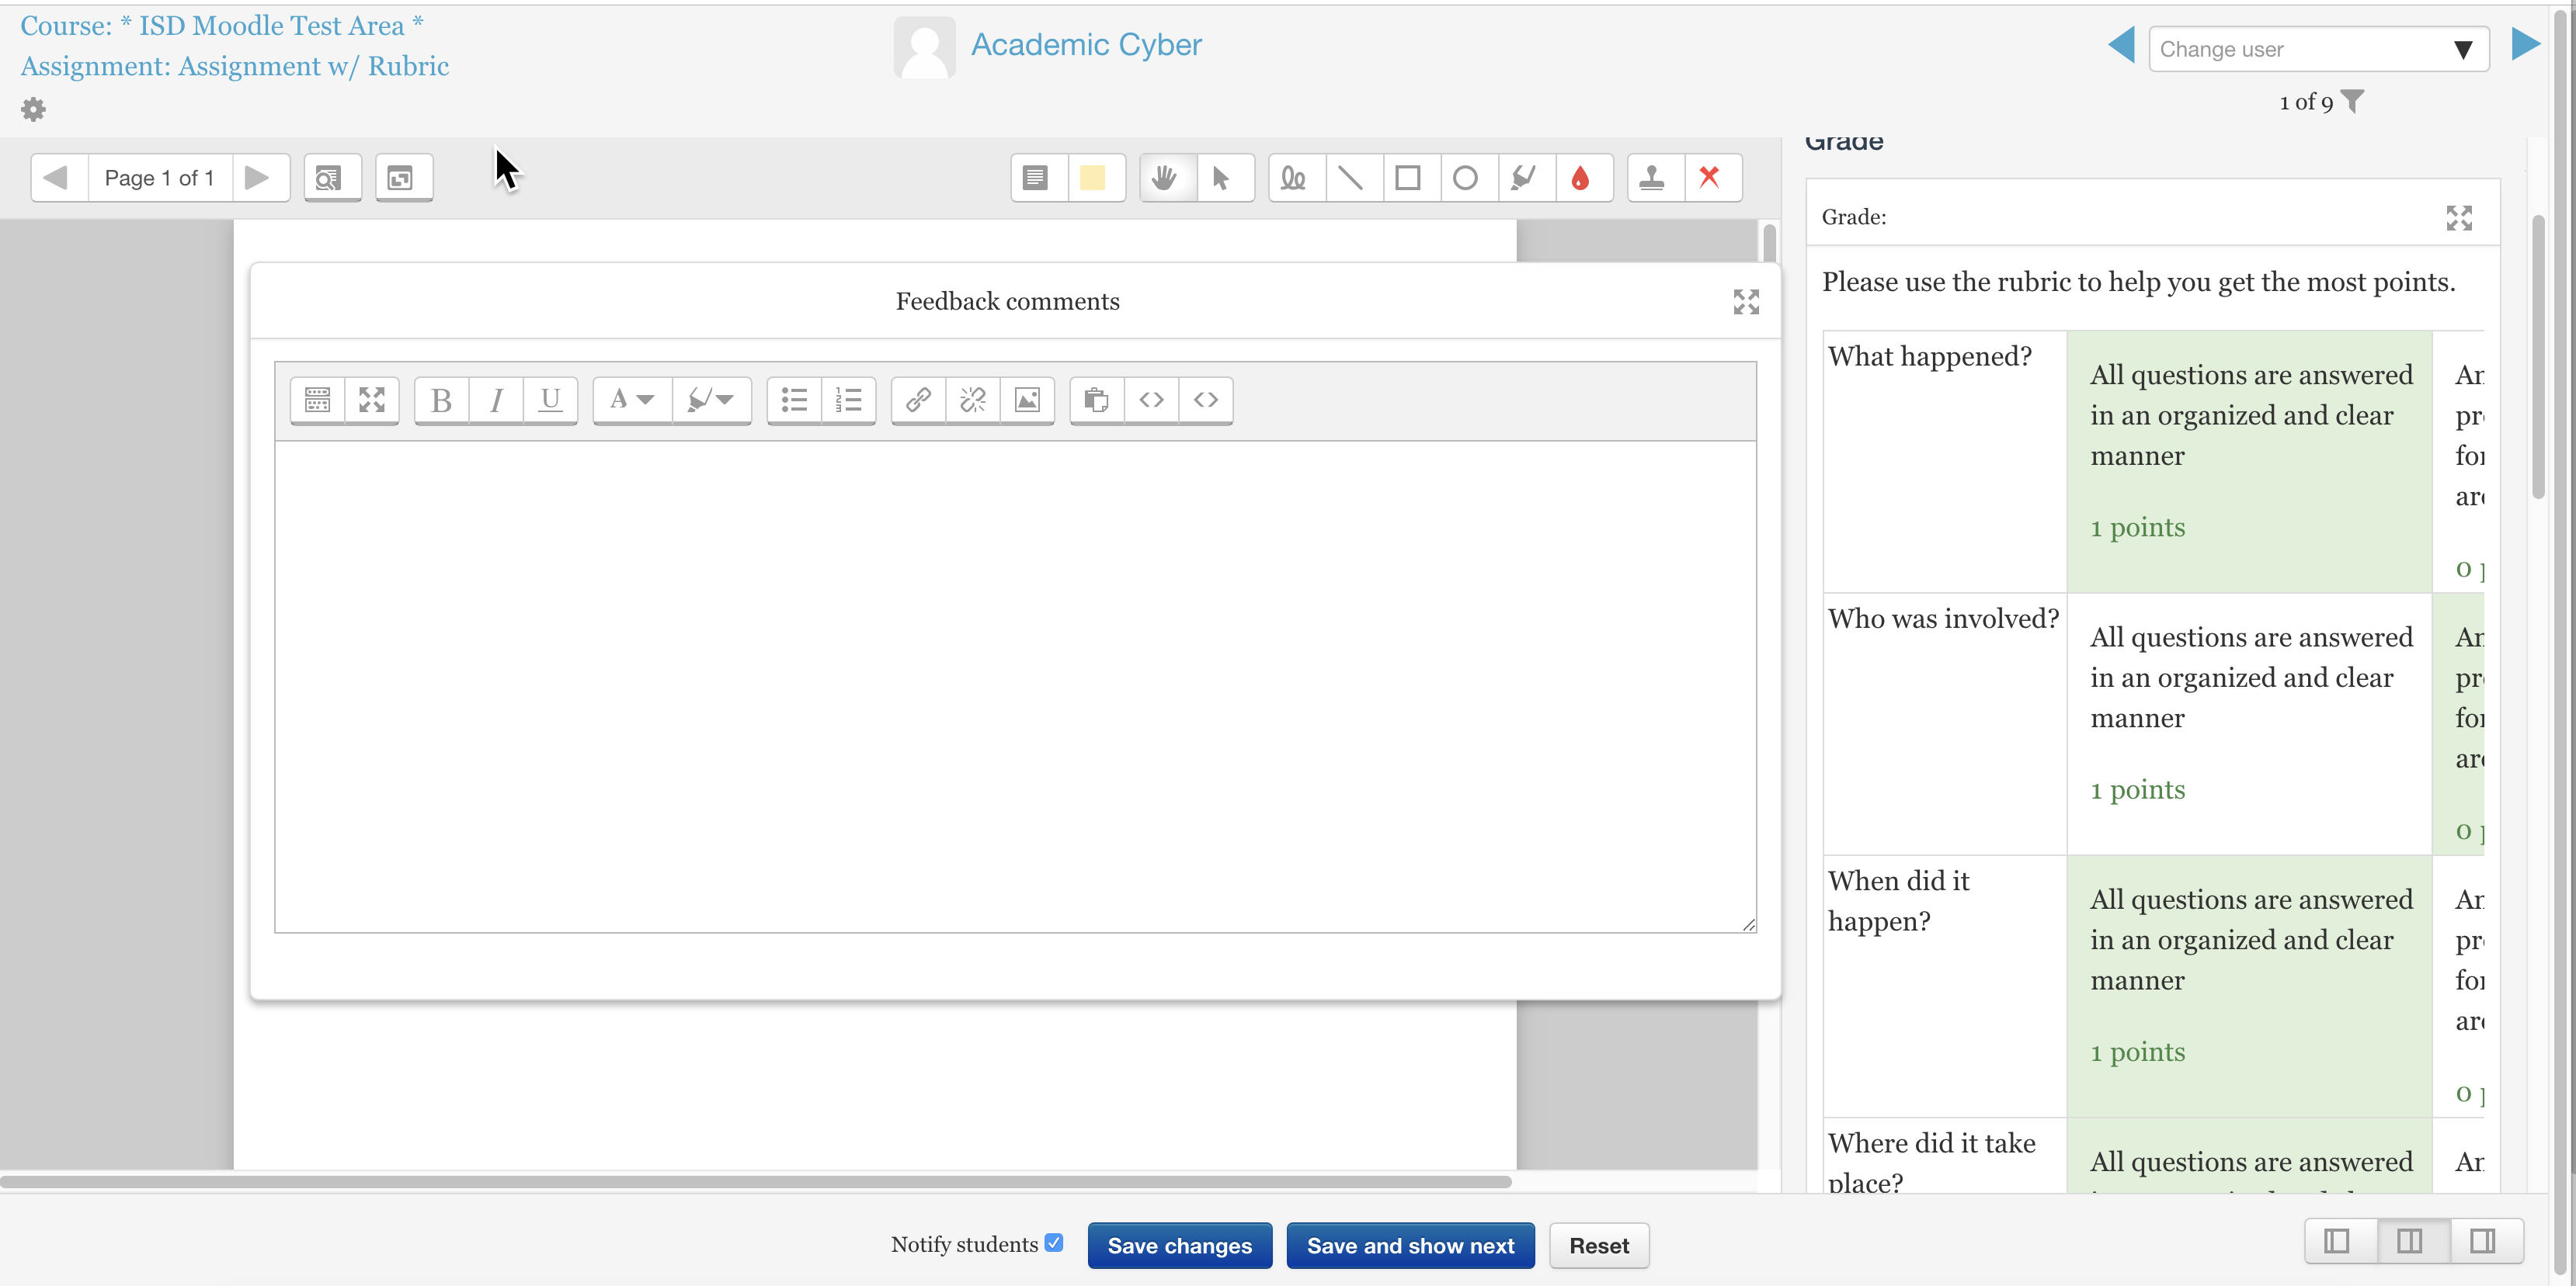Open the Assignment w/ Rubric link

coord(234,66)
